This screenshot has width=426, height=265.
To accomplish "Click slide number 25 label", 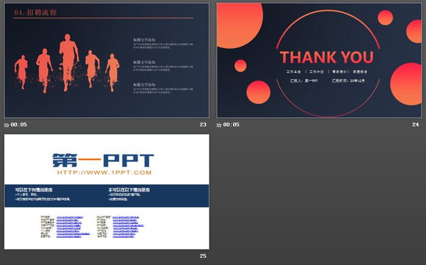I will 203,256.
